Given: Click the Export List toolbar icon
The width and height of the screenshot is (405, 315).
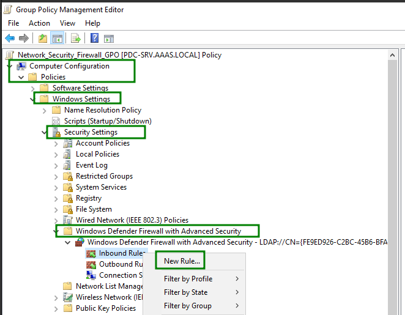Looking at the screenshot, I should (76, 39).
